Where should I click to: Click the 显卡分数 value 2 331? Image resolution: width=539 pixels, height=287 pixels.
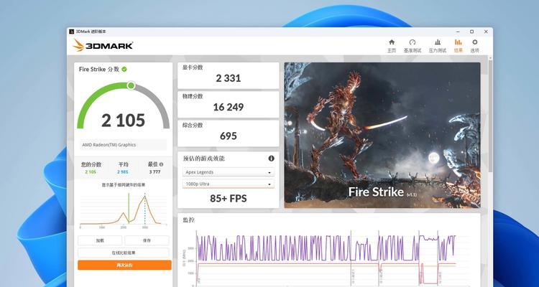[x=229, y=78]
